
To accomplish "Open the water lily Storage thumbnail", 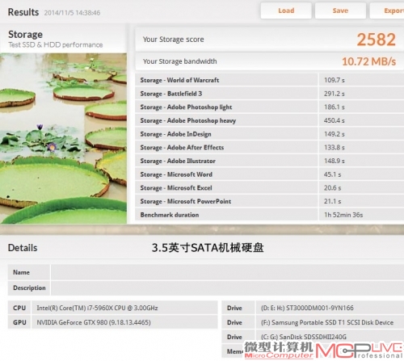I will [63, 138].
